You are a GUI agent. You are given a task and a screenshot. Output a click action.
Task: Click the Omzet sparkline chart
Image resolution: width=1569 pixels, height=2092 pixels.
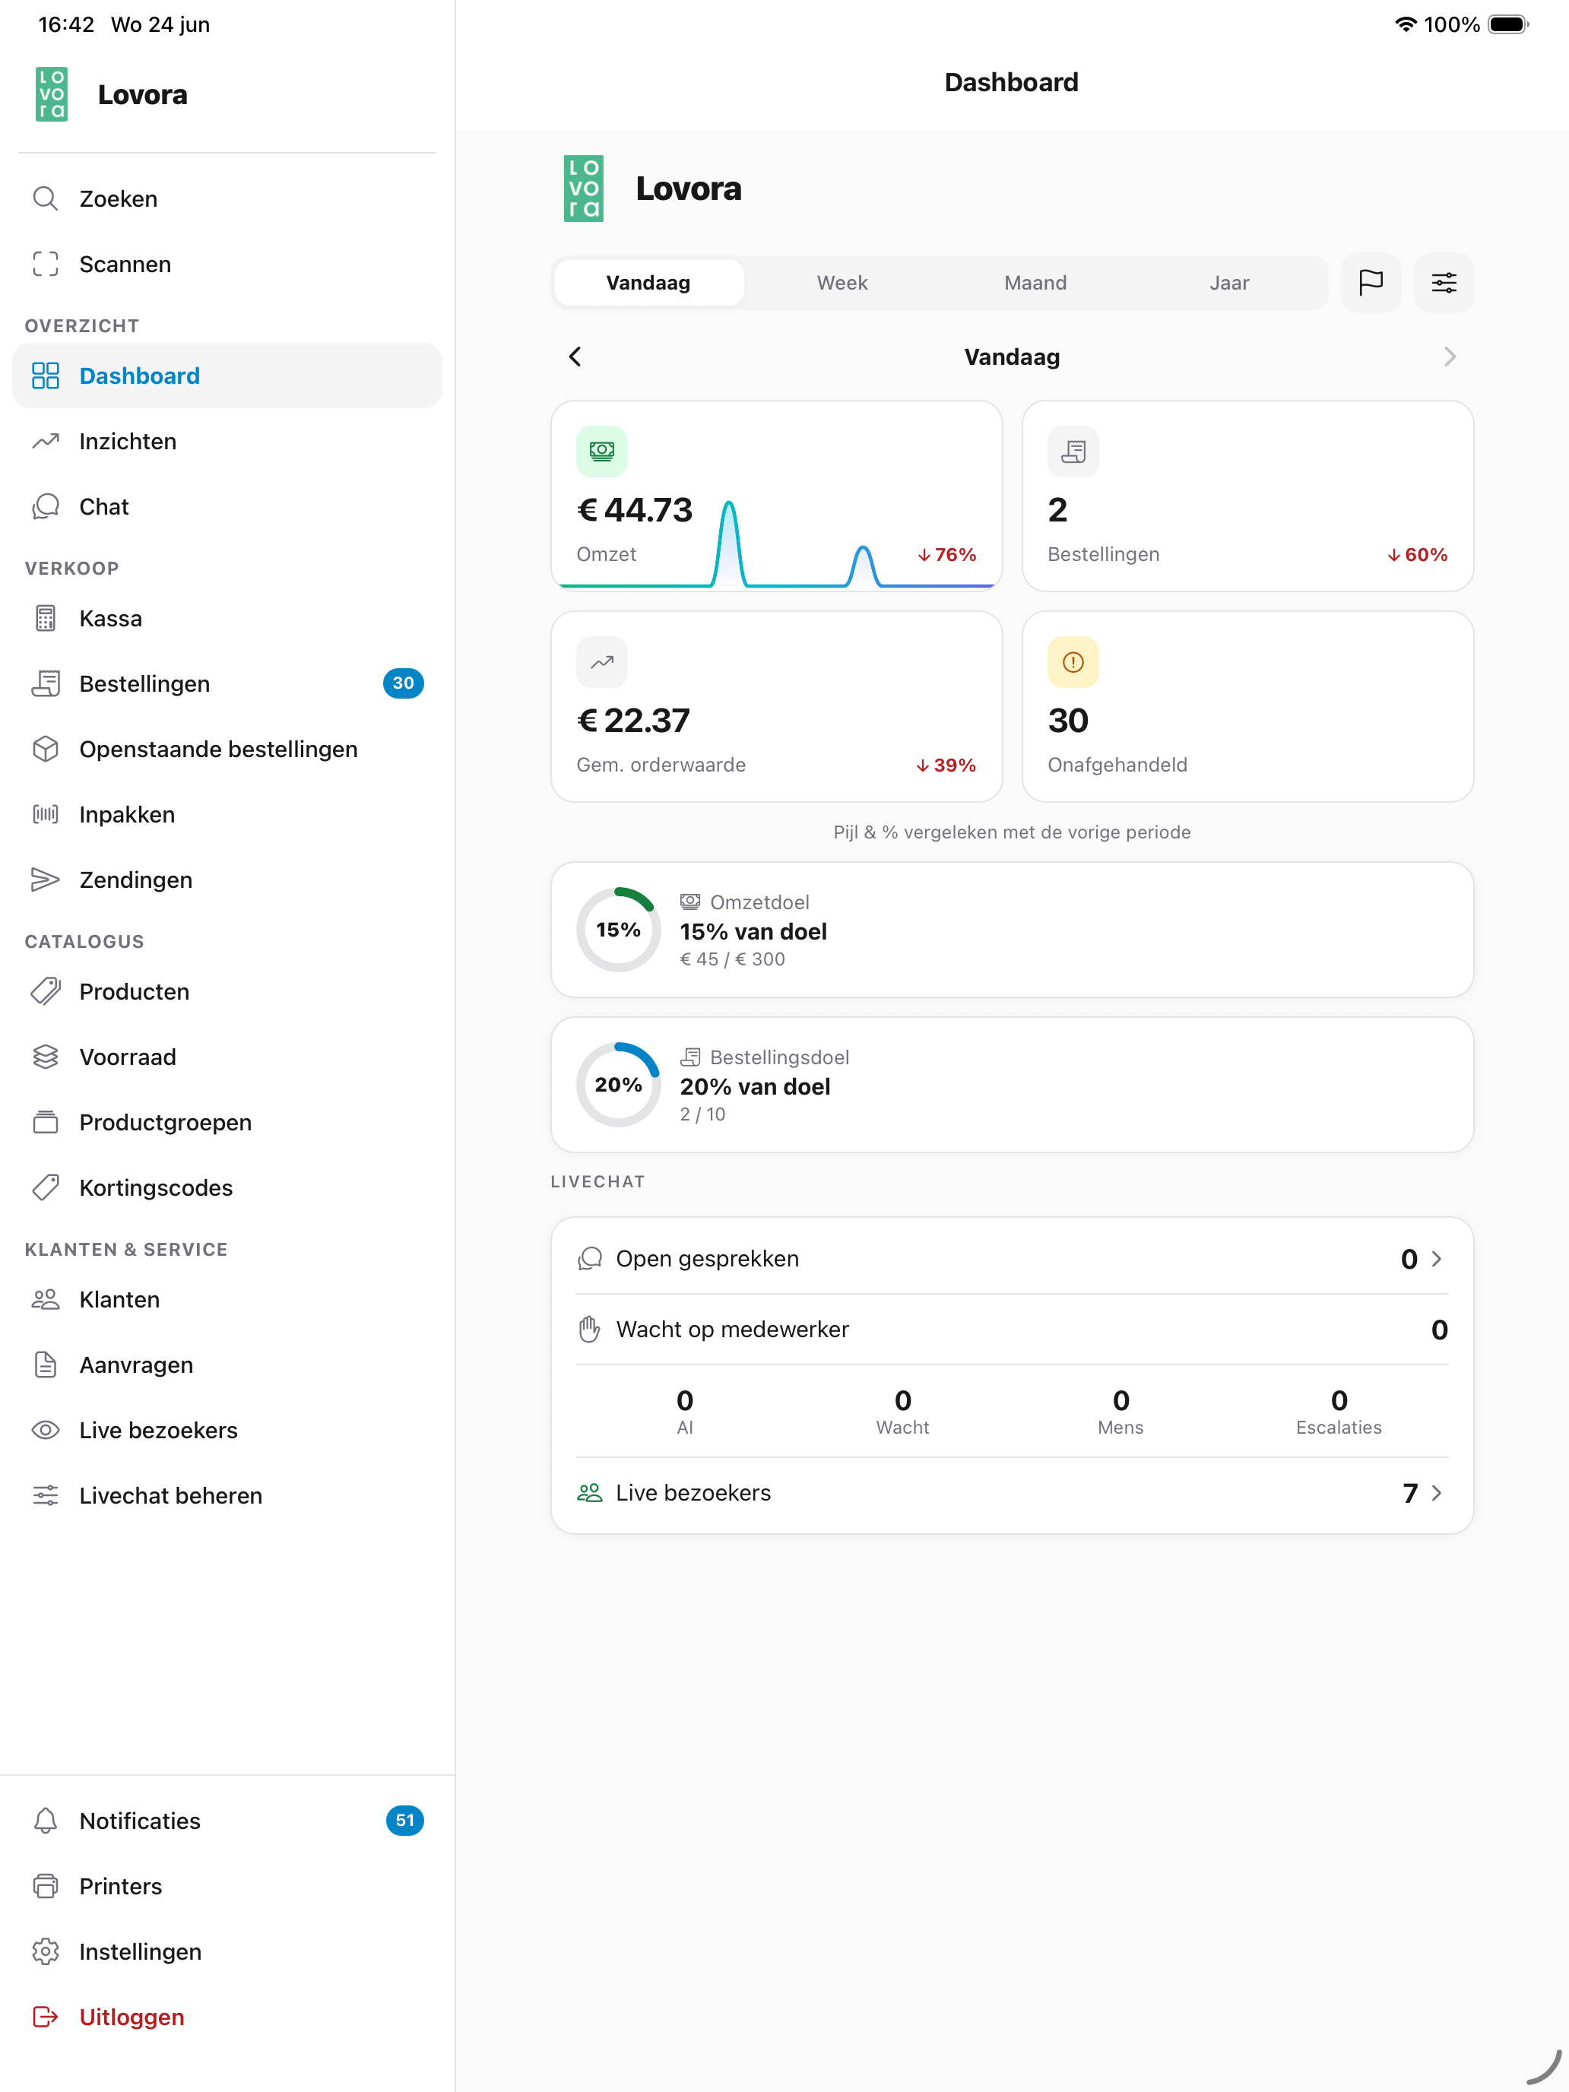click(776, 544)
